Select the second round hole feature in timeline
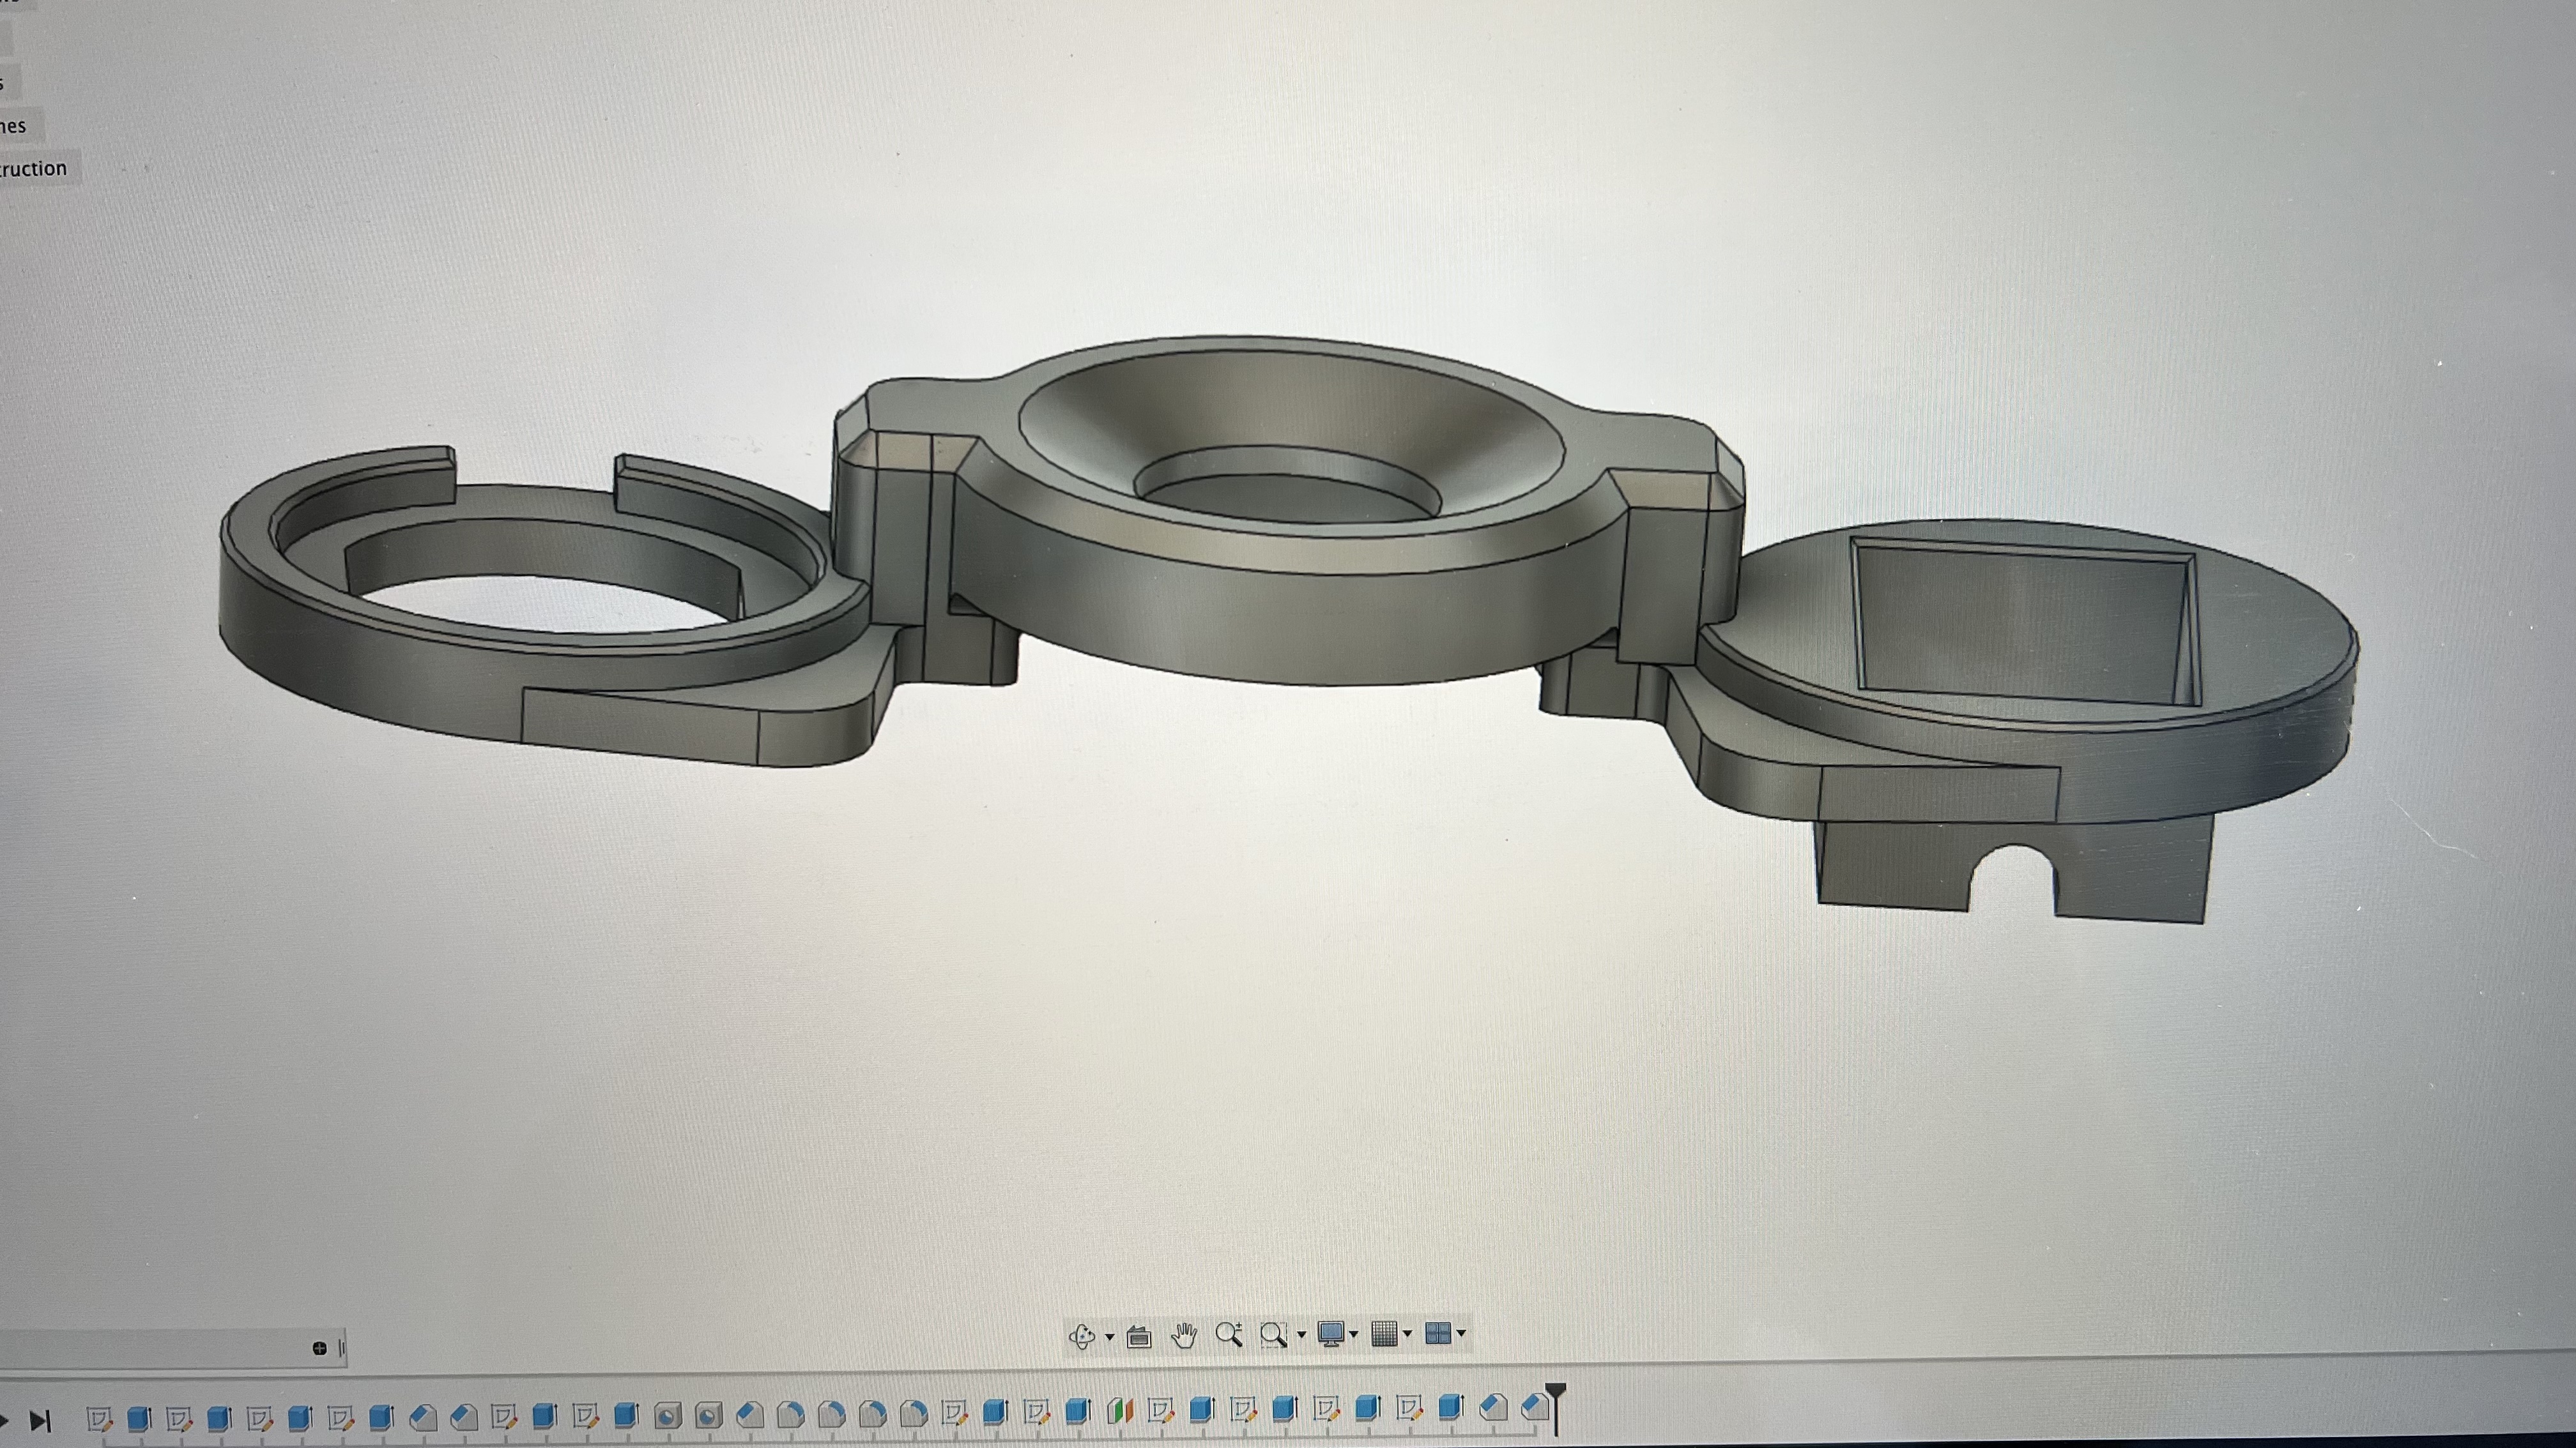 708,1416
